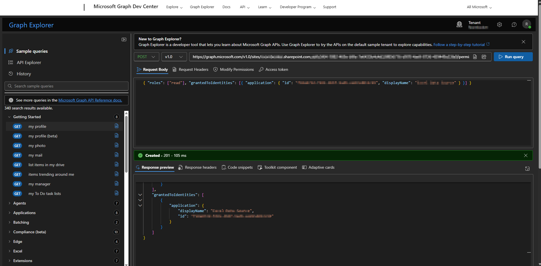Expand the Applications sample category
This screenshot has height=266, width=541.
point(24,213)
